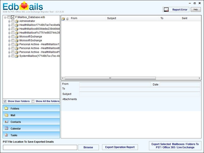Click the left scroll arrow of message list
204x153 pixels.
(63, 78)
